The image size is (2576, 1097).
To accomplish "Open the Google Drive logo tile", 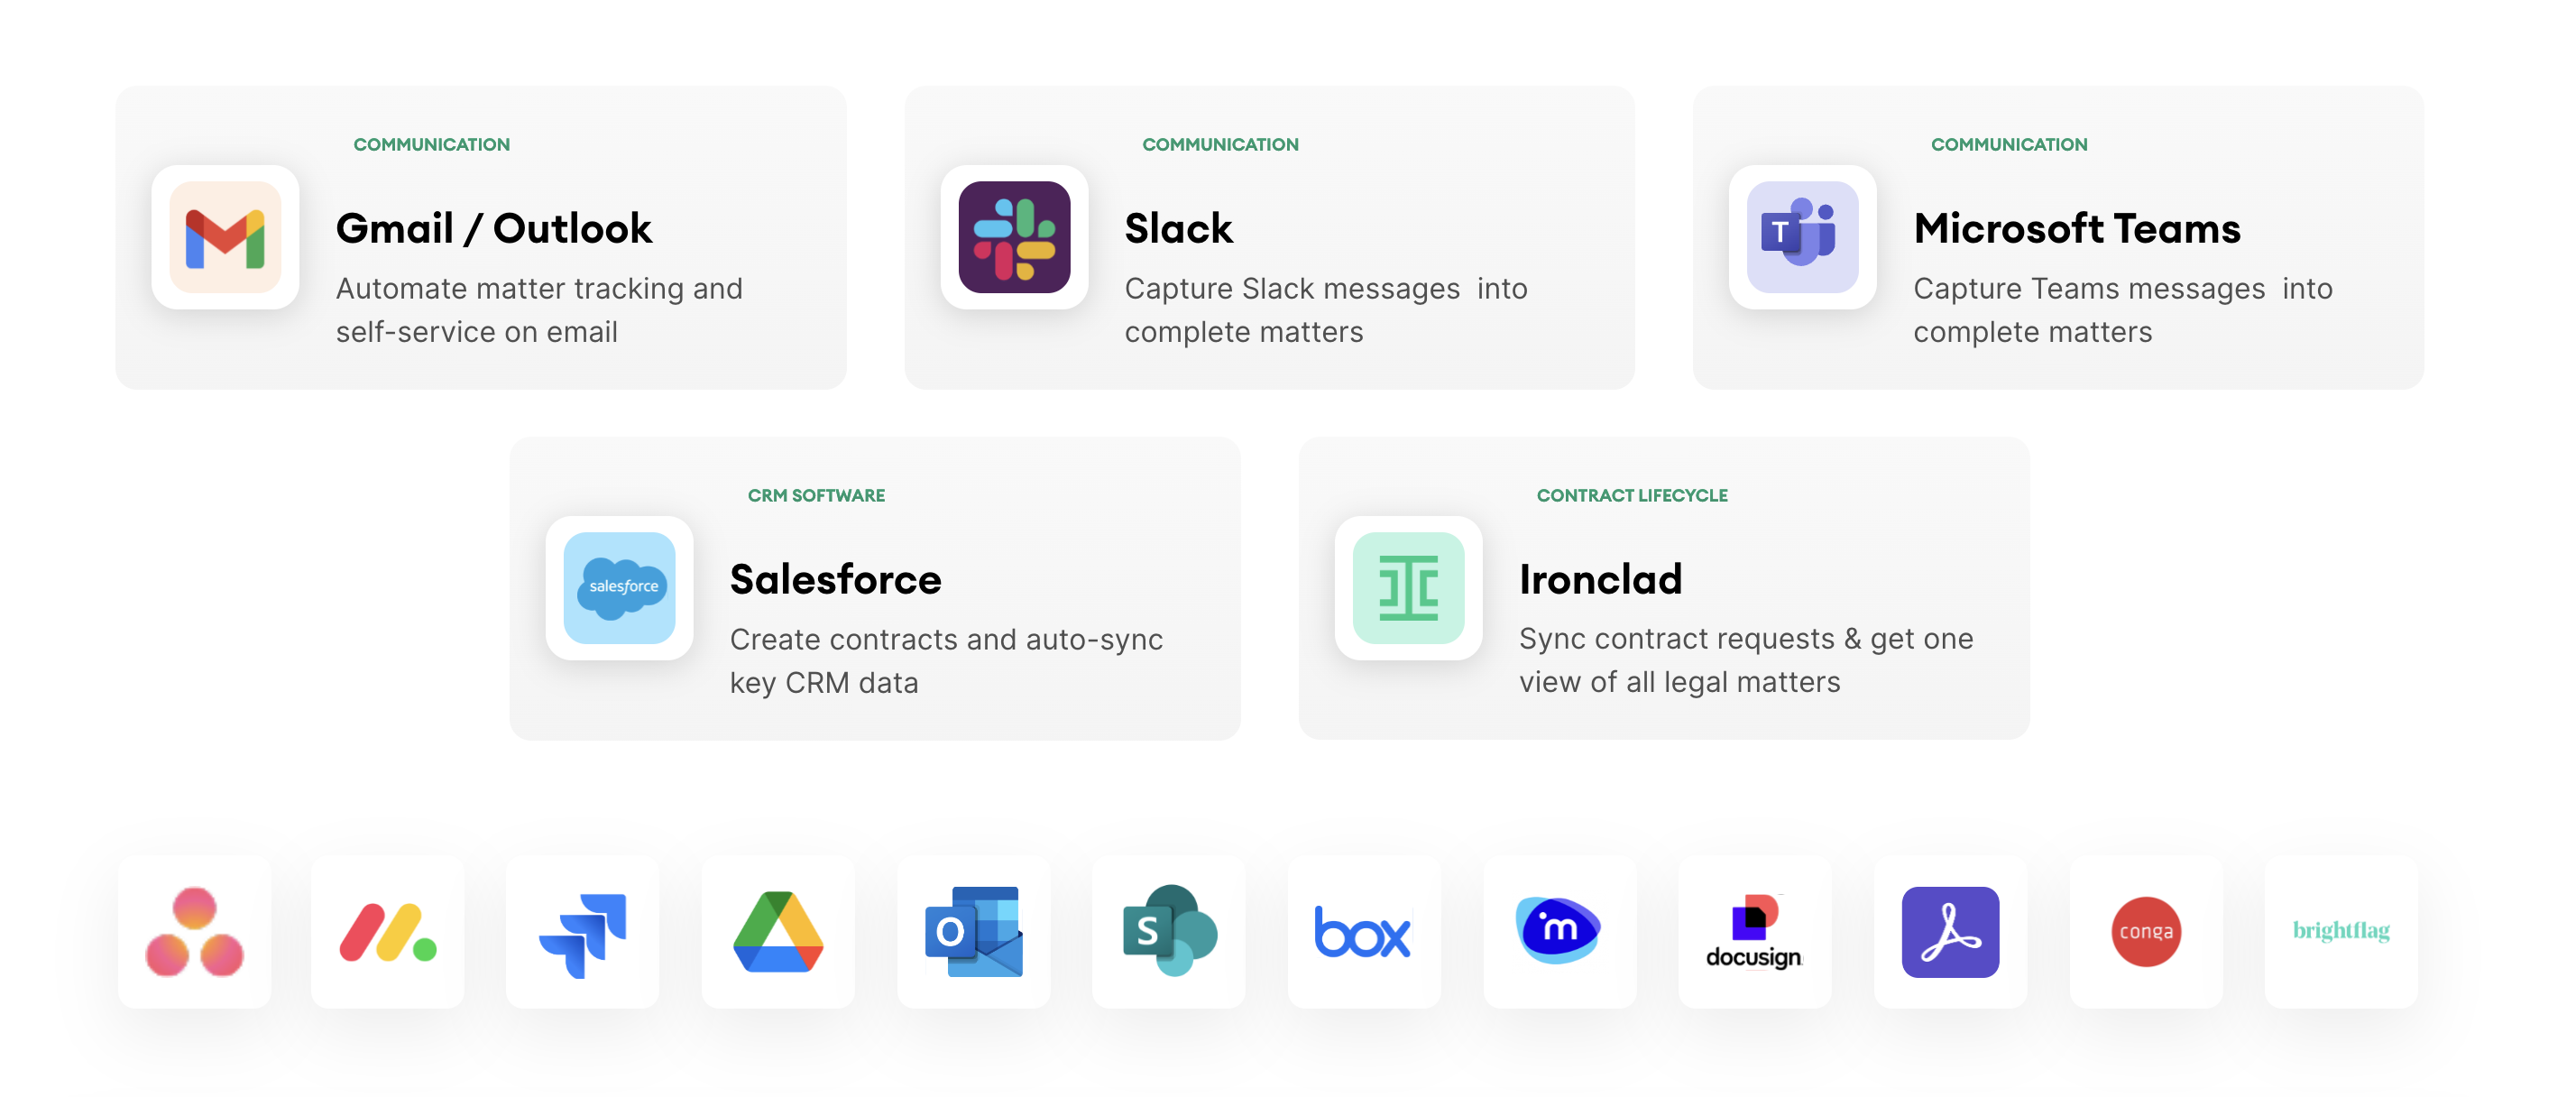I will click(778, 931).
